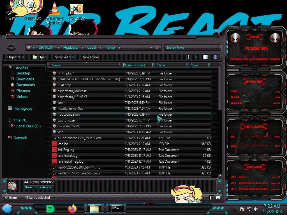Viewport: 287px width, 215px height.
Task: Select the hsperfdata_MrBeast folder
Action: pyautogui.click(x=131, y=91)
